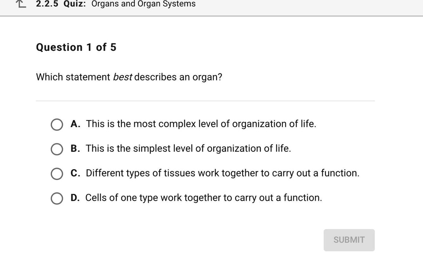Click the bold letter 'B.' label
Screen dimensions: 423x253
coord(75,149)
